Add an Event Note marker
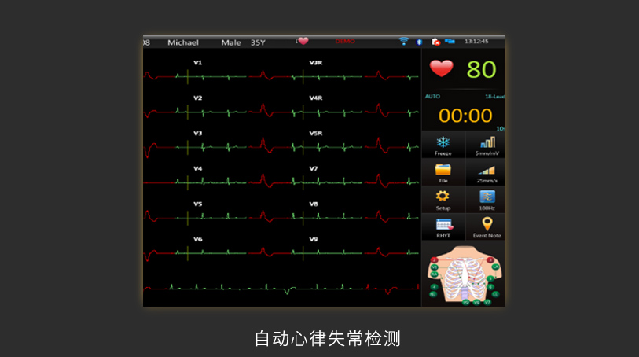The height and width of the screenshot is (357, 639). tap(487, 227)
